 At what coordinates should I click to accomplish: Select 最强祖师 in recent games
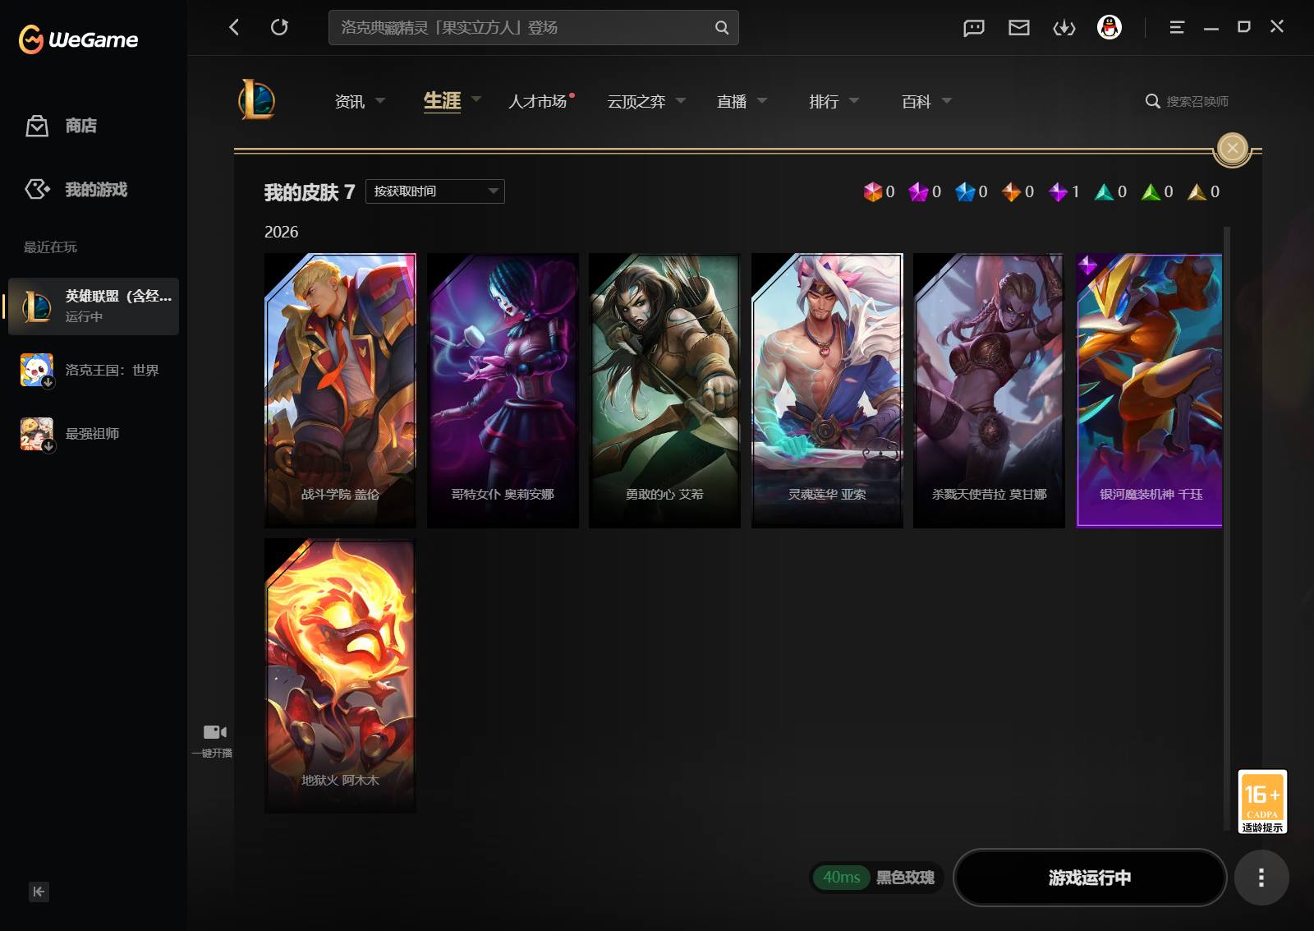94,433
